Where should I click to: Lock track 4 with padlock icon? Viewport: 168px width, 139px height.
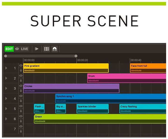[x=21, y=101]
